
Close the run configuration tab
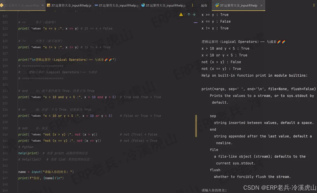pyautogui.click(x=261, y=5)
